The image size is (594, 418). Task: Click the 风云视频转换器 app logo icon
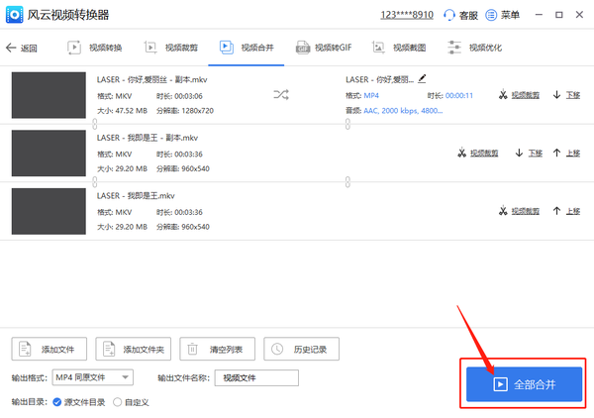pos(15,15)
